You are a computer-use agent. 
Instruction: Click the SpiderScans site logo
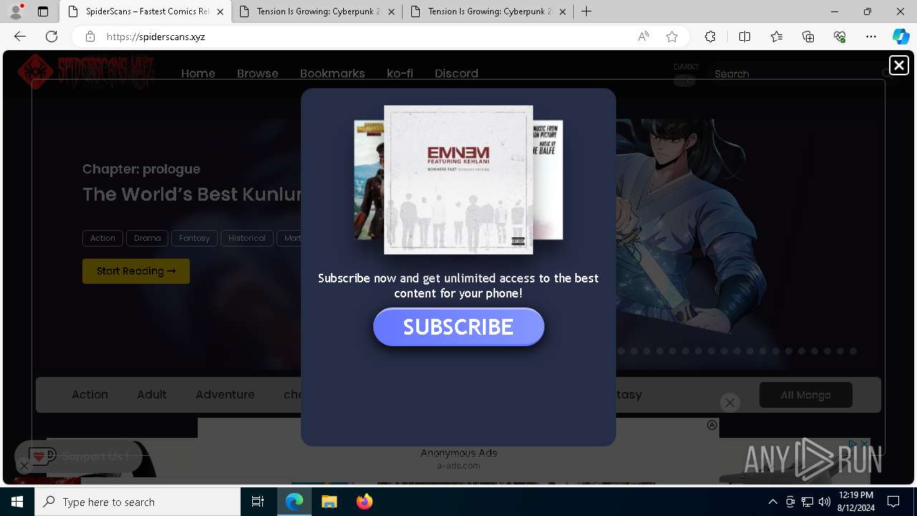[x=86, y=72]
